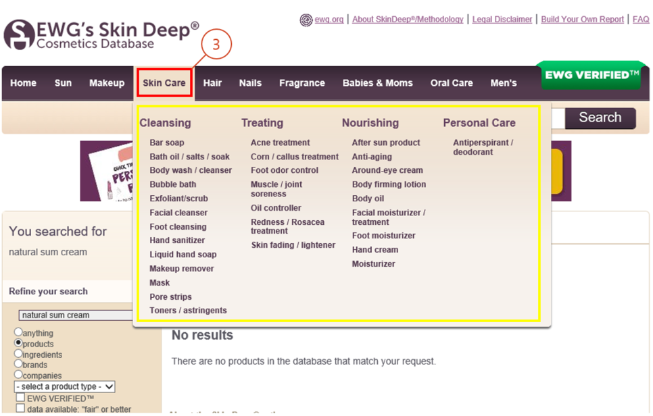Choose Redness / Rosacea treatment
Image resolution: width=653 pixels, height=416 pixels.
click(x=287, y=227)
